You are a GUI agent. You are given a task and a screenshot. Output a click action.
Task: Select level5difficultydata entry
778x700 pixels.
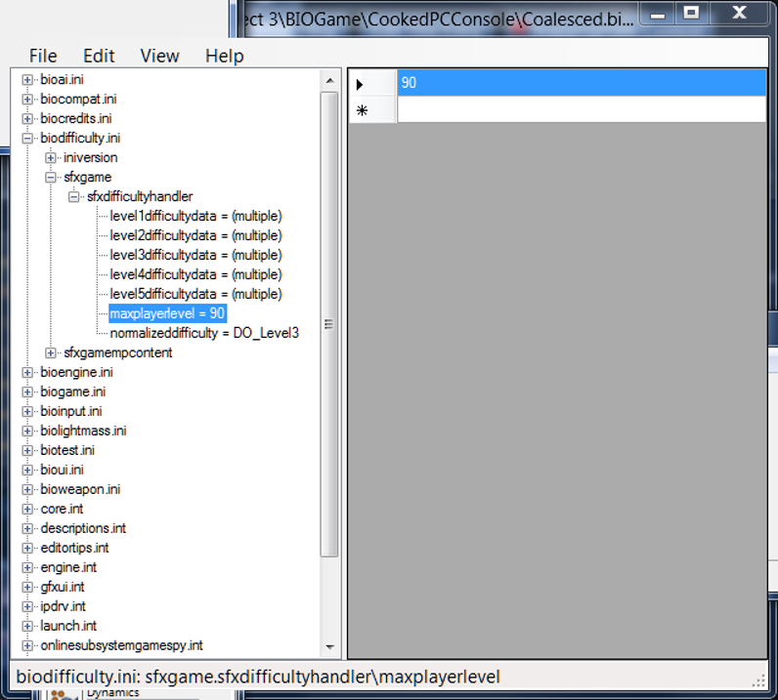tap(195, 294)
